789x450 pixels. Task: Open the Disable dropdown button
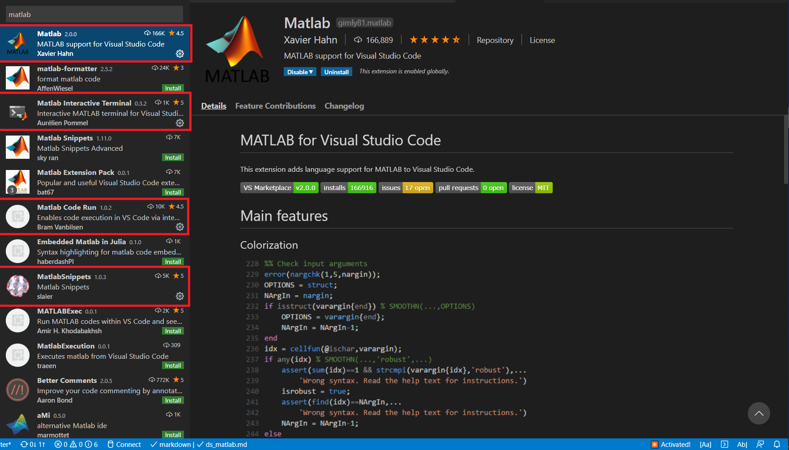pos(300,72)
